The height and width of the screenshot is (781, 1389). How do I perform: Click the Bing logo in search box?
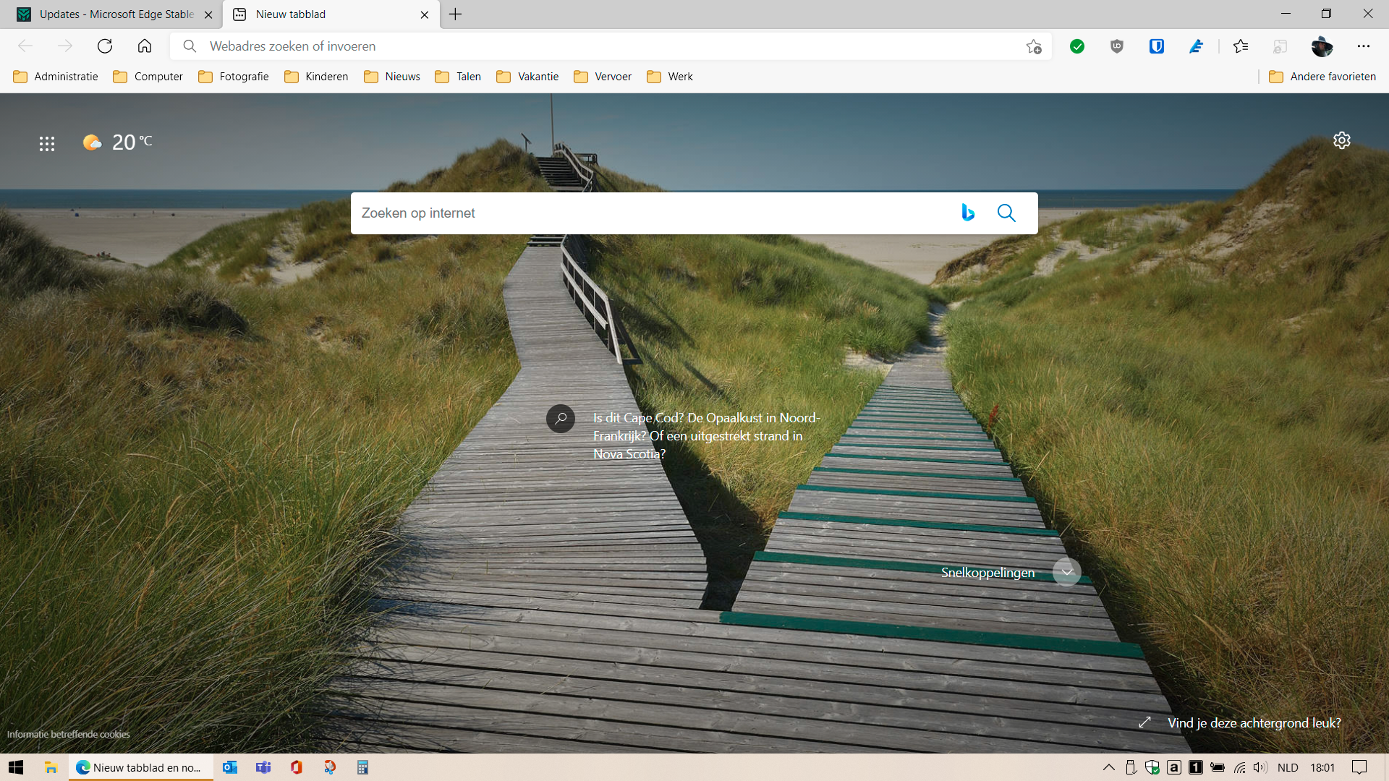(968, 213)
